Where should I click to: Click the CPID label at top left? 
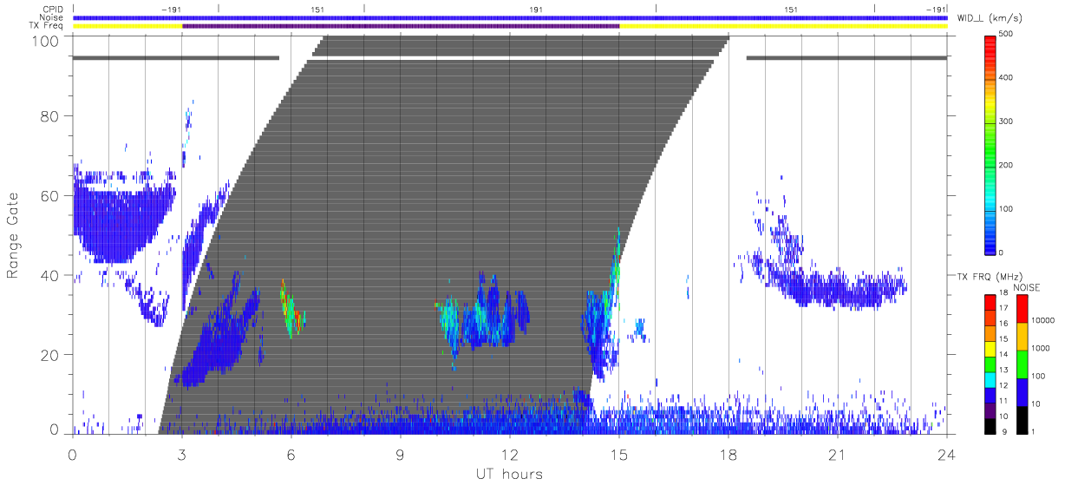[54, 10]
